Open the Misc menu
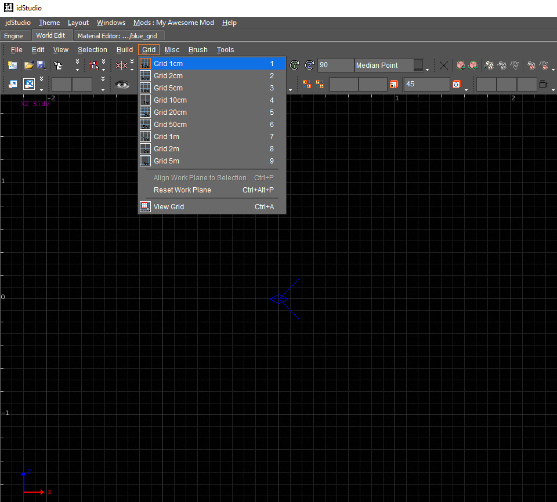The height and width of the screenshot is (502, 557). [x=172, y=50]
